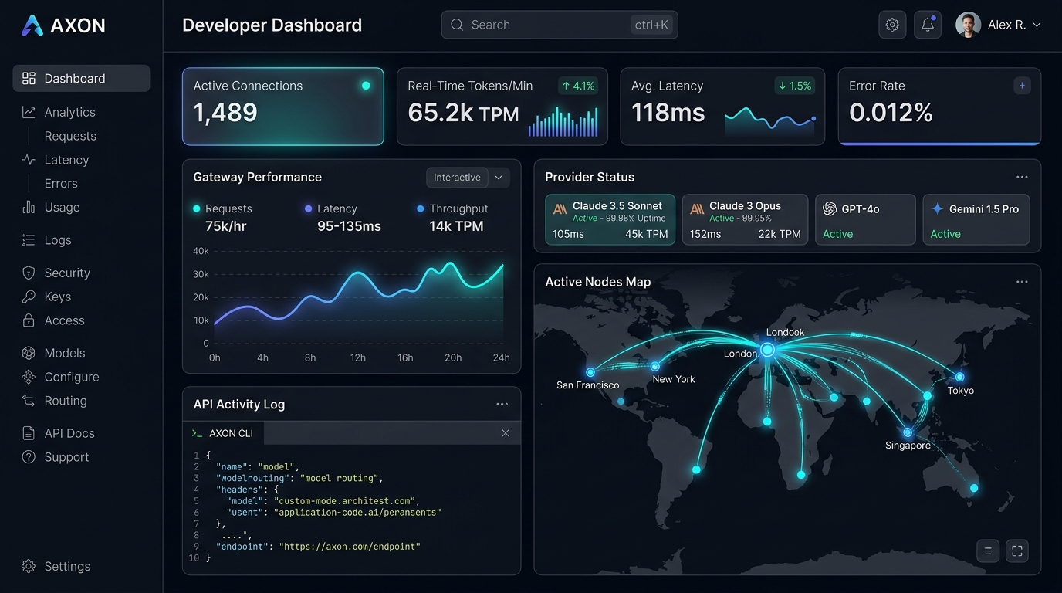
Task: Expand the map to fullscreen
Action: pos(1017,551)
